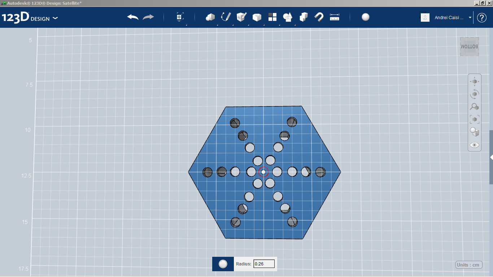Click the BOTTOM view cube face

pyautogui.click(x=470, y=47)
